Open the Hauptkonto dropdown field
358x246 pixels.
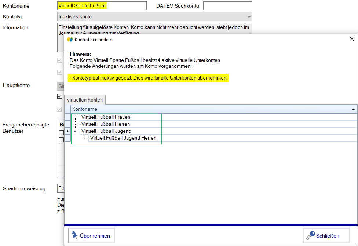(61, 86)
